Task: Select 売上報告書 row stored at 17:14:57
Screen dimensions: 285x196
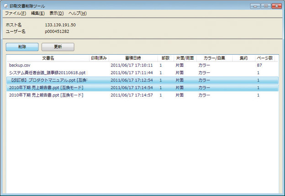Action: [46, 95]
